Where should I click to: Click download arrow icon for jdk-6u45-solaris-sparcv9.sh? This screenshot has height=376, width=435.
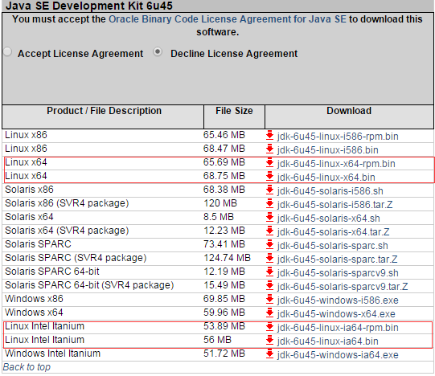click(x=269, y=272)
